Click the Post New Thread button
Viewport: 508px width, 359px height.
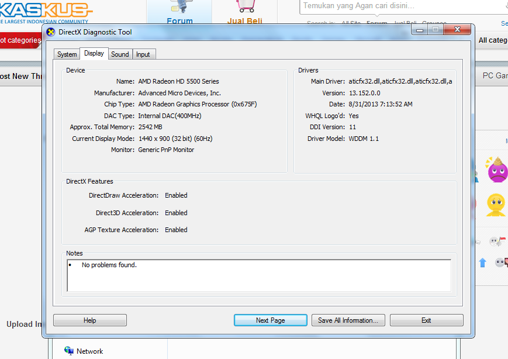[20, 76]
